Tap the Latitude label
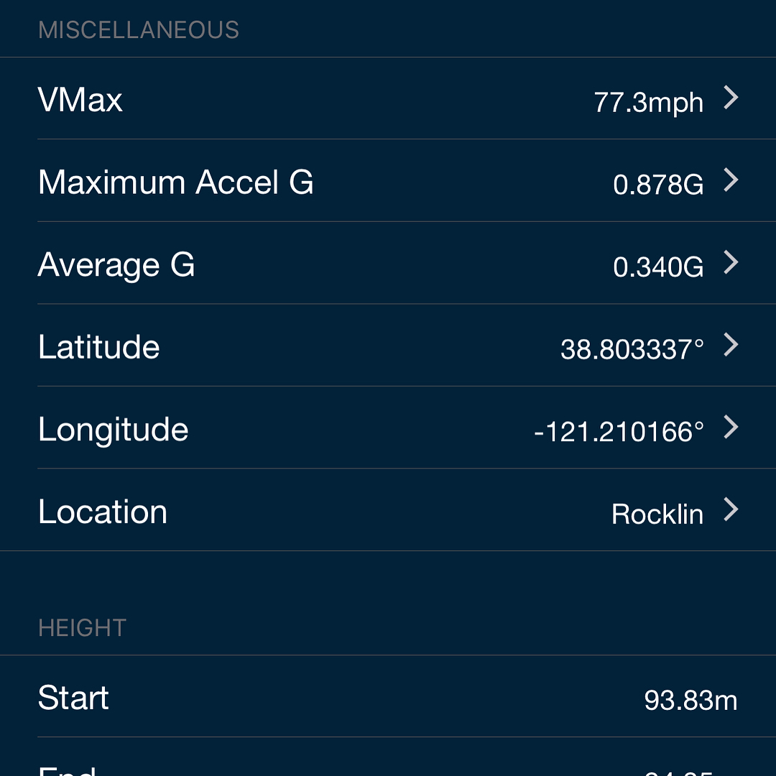Screen dimensions: 776x776 99,346
